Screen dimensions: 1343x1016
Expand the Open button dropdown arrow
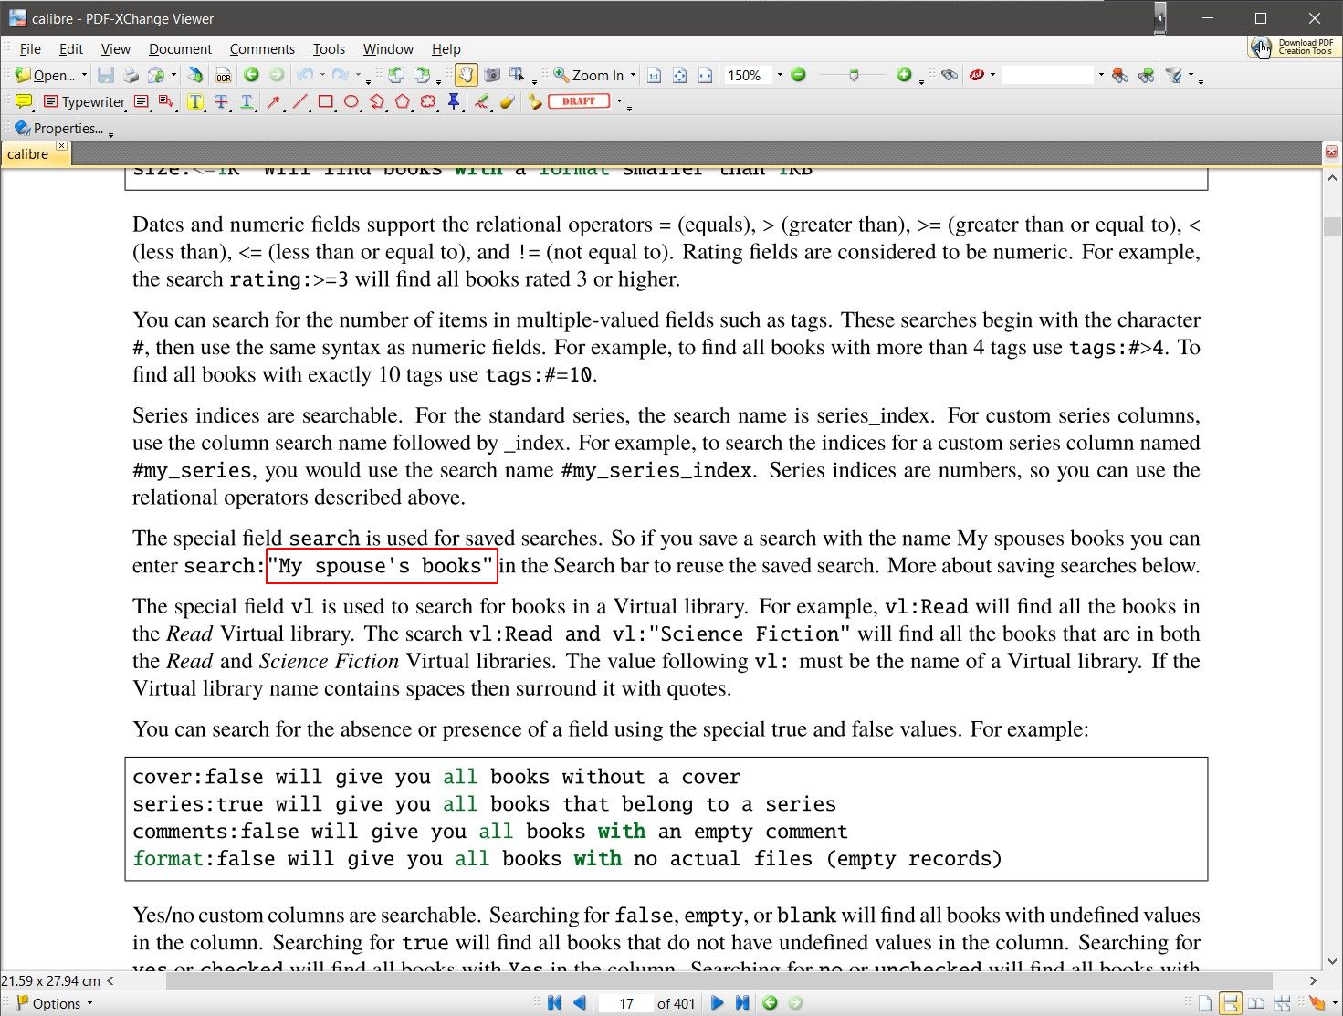pos(84,75)
